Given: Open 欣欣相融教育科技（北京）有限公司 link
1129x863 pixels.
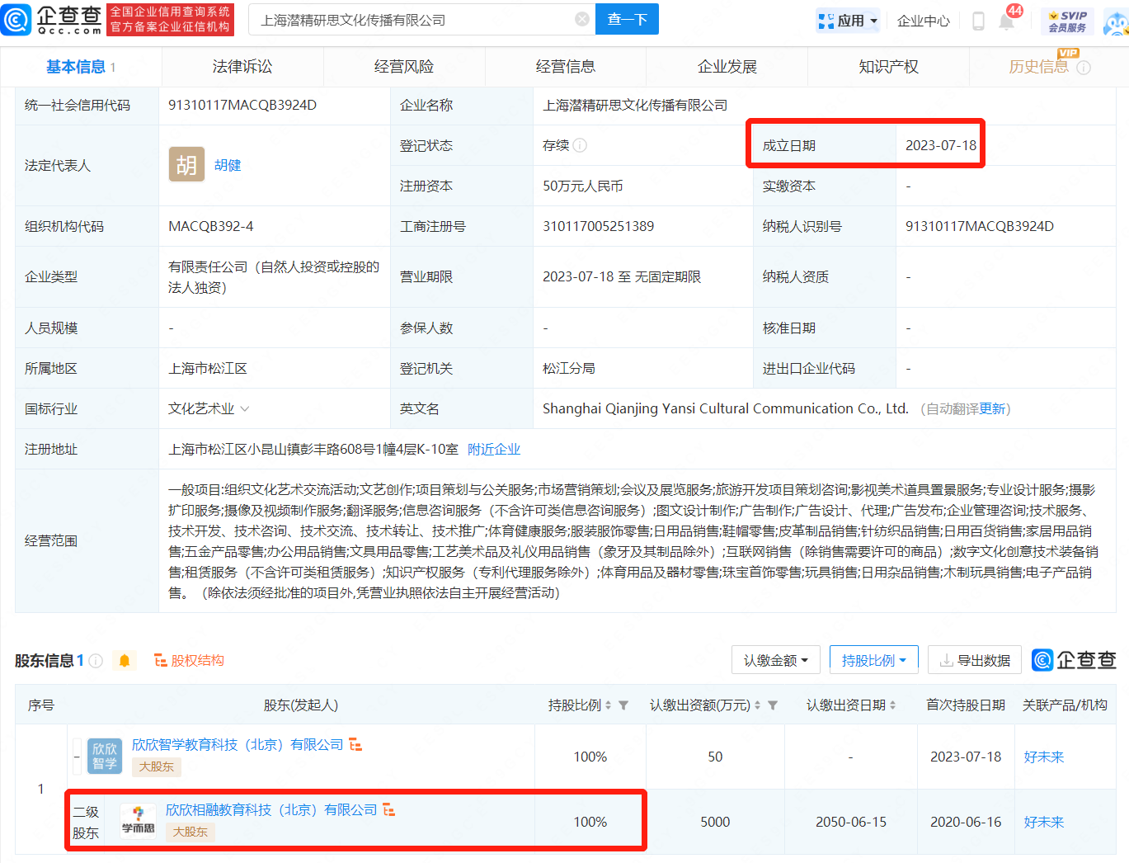Looking at the screenshot, I should point(271,810).
